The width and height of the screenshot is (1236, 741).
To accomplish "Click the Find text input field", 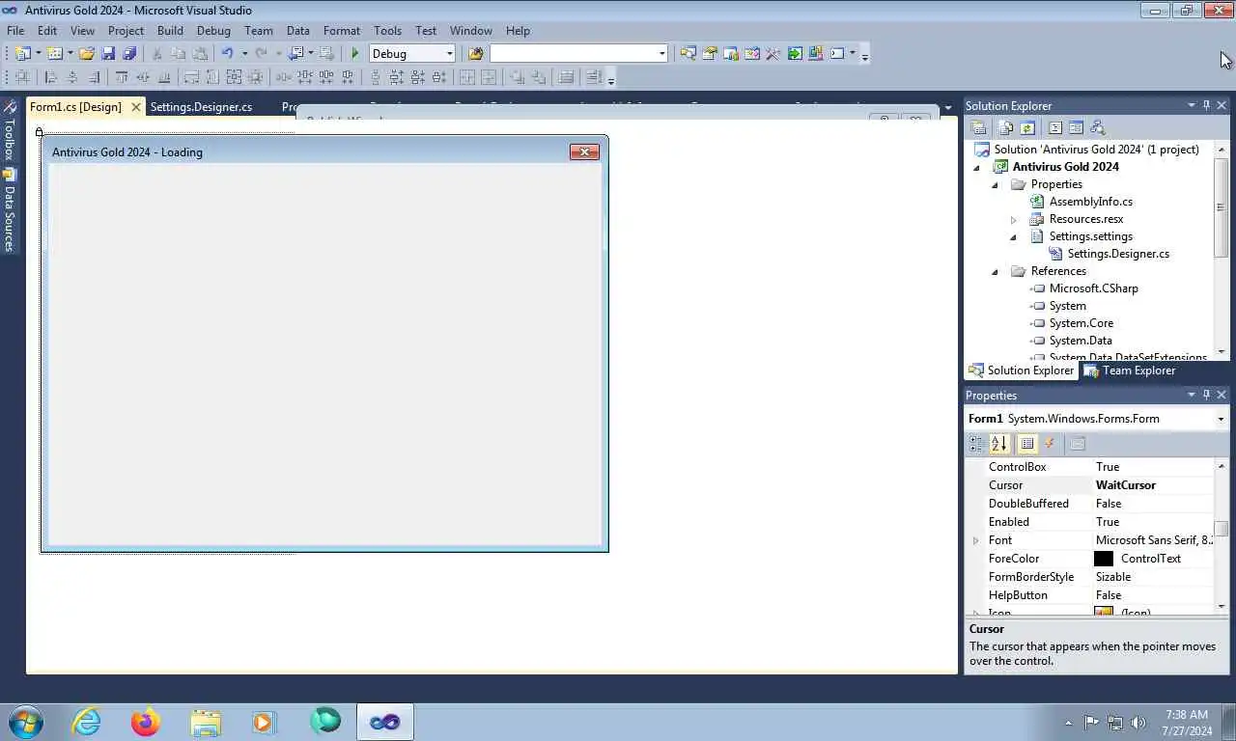I will tap(573, 54).
